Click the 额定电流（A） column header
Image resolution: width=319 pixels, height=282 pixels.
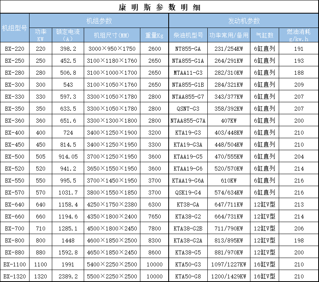click(x=68, y=35)
